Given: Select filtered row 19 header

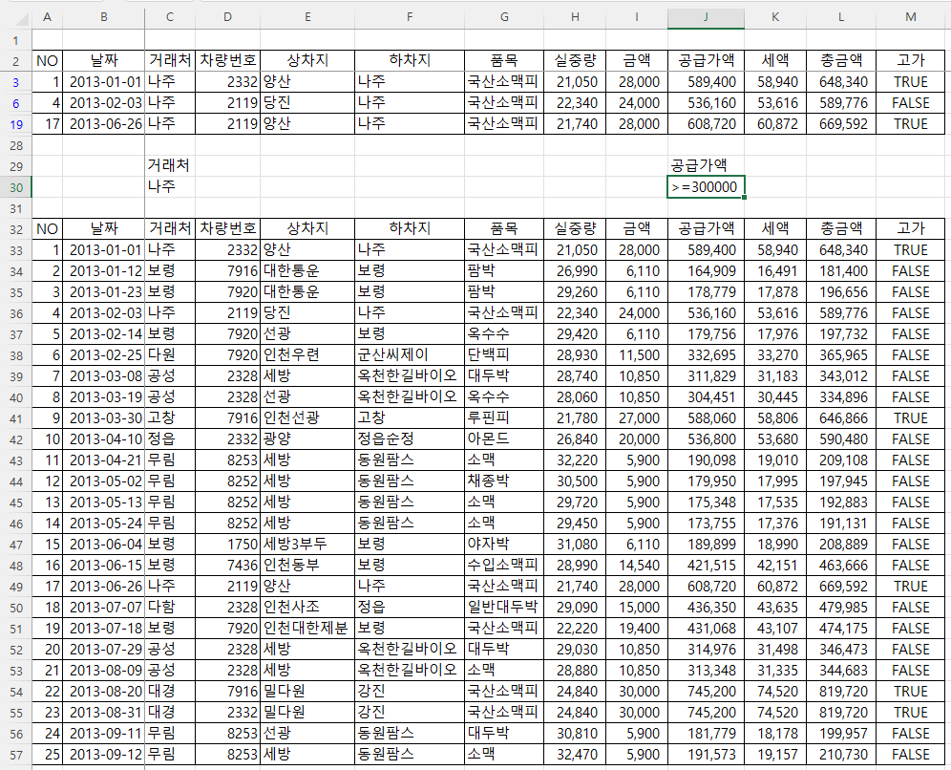Looking at the screenshot, I should (16, 124).
